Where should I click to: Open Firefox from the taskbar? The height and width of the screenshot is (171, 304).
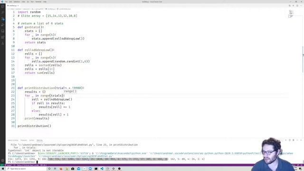pos(61,169)
